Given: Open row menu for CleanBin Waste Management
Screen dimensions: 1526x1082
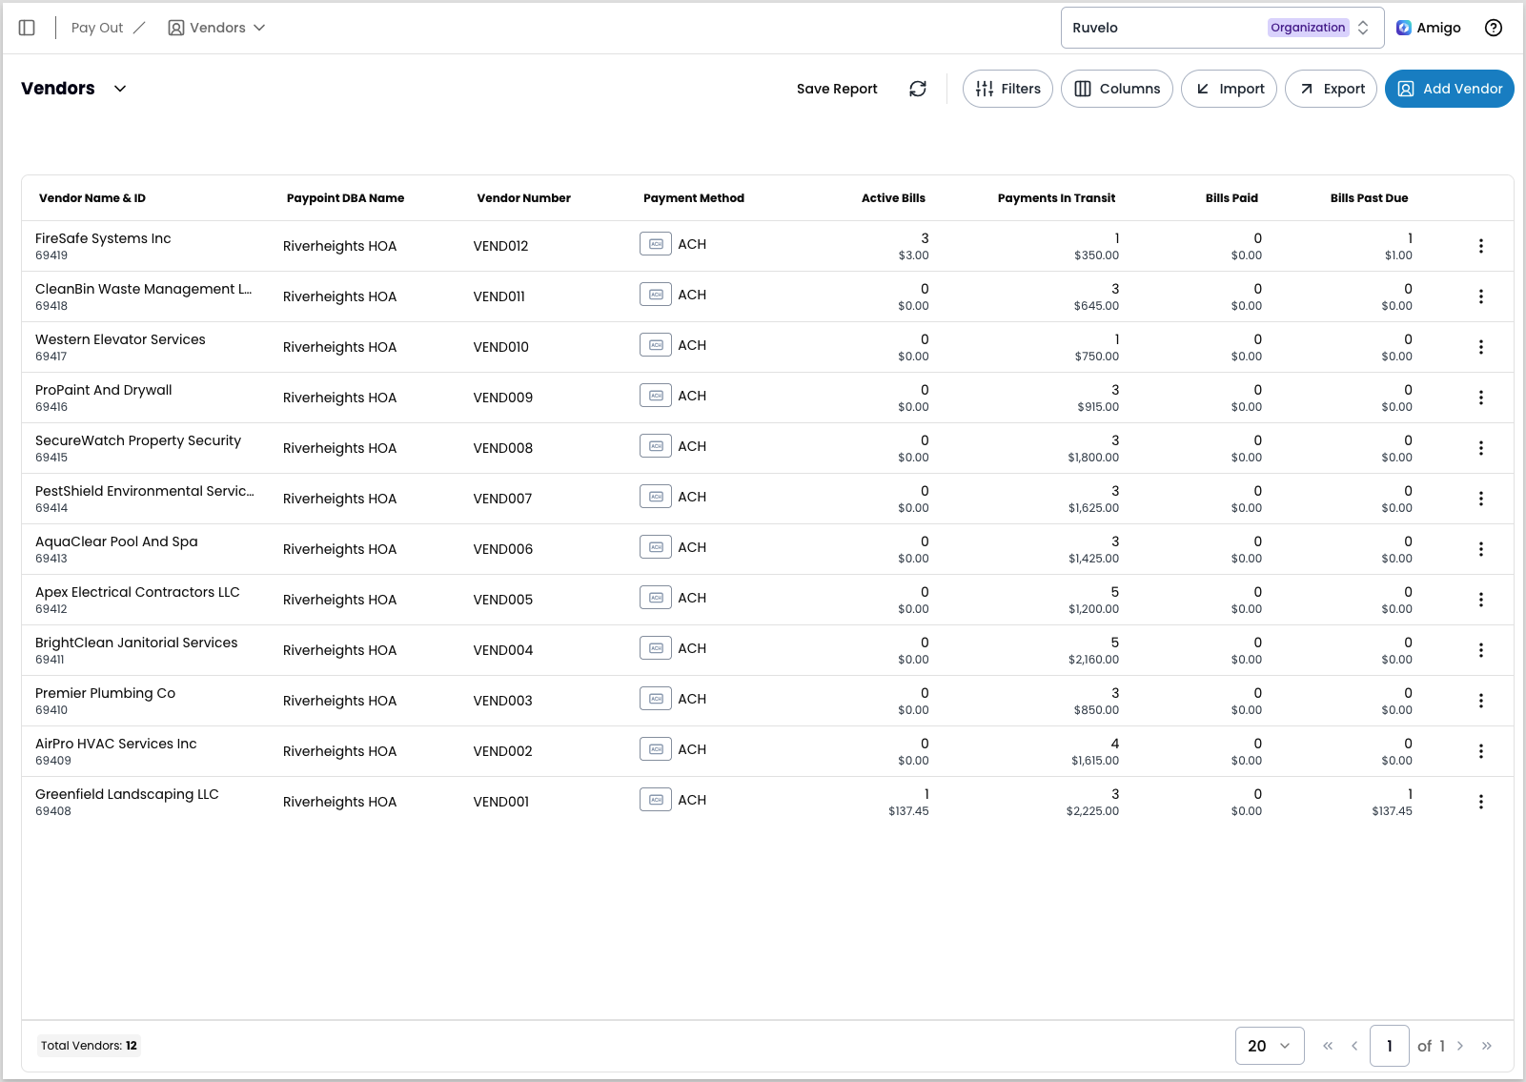Looking at the screenshot, I should coord(1481,296).
